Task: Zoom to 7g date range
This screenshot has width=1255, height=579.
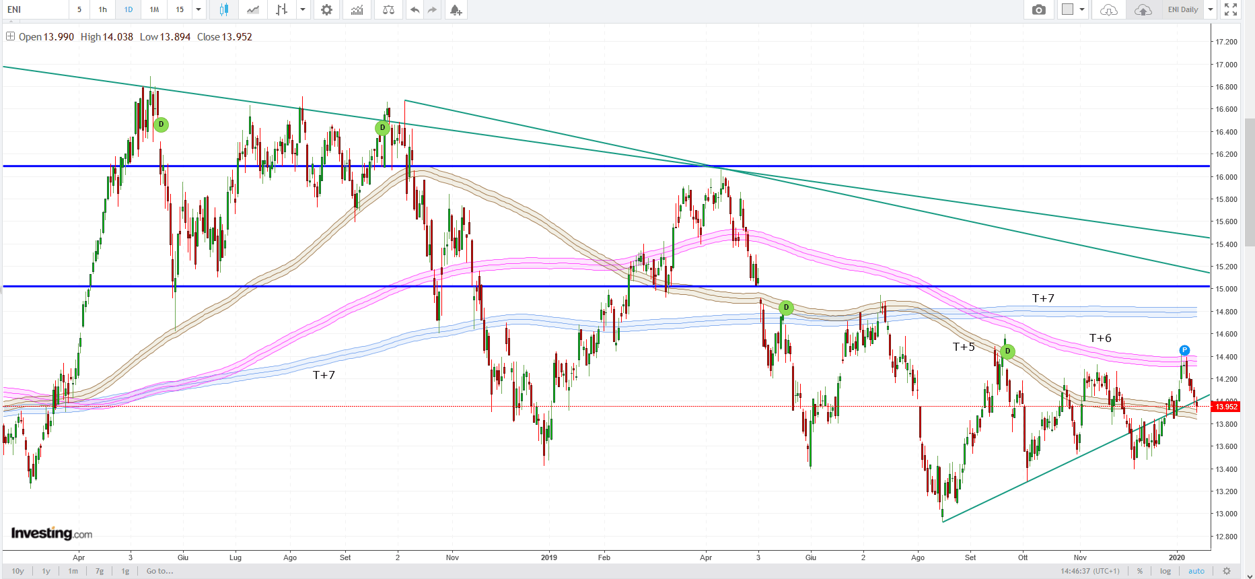Action: click(x=100, y=571)
